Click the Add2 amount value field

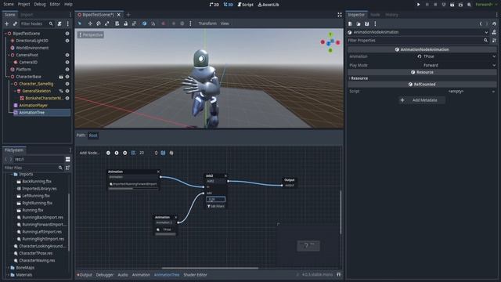coord(216,200)
